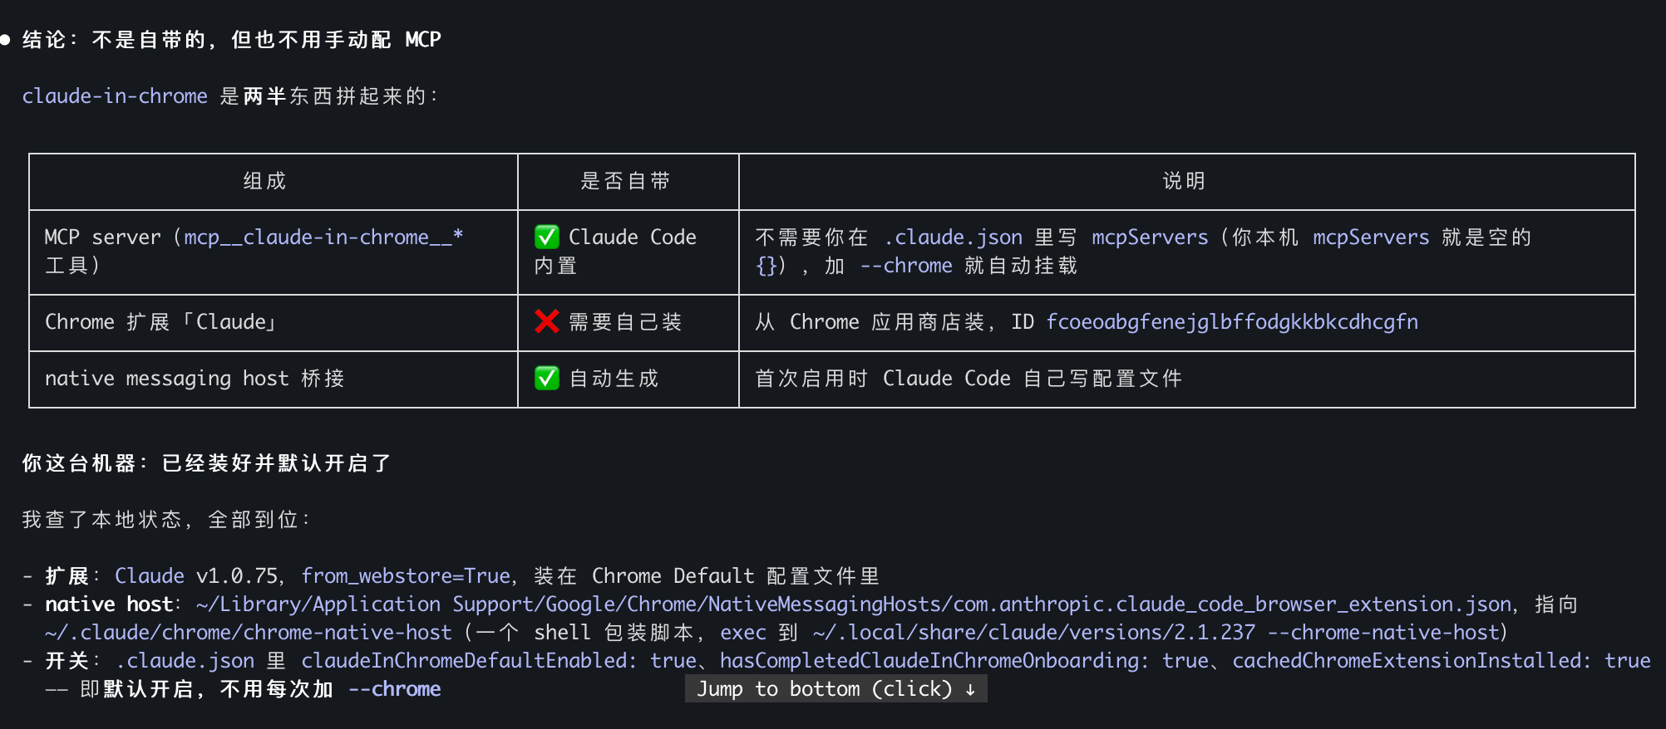
Task: Click the extension ID fcoeoabgfenejglbffodgkkbkcdhcgfn
Action: coord(1232,321)
